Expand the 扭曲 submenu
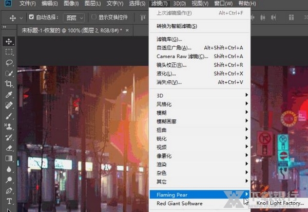 (200, 130)
